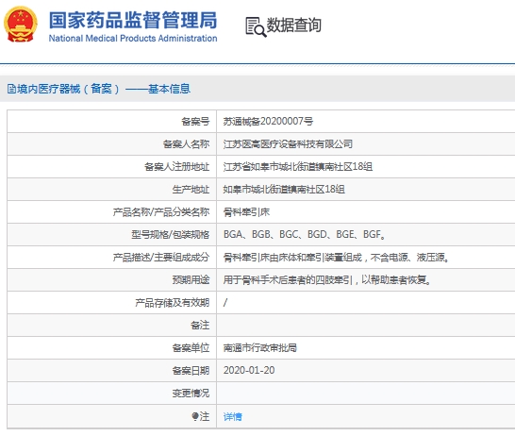Click the 备案人注册地址 label cell

pyautogui.click(x=111, y=167)
